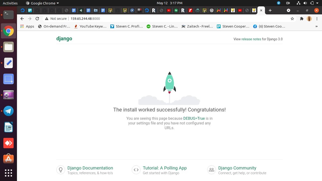Image resolution: width=322 pixels, height=181 pixels.
Task: Open the video recorder dock icon
Action: click(8, 95)
